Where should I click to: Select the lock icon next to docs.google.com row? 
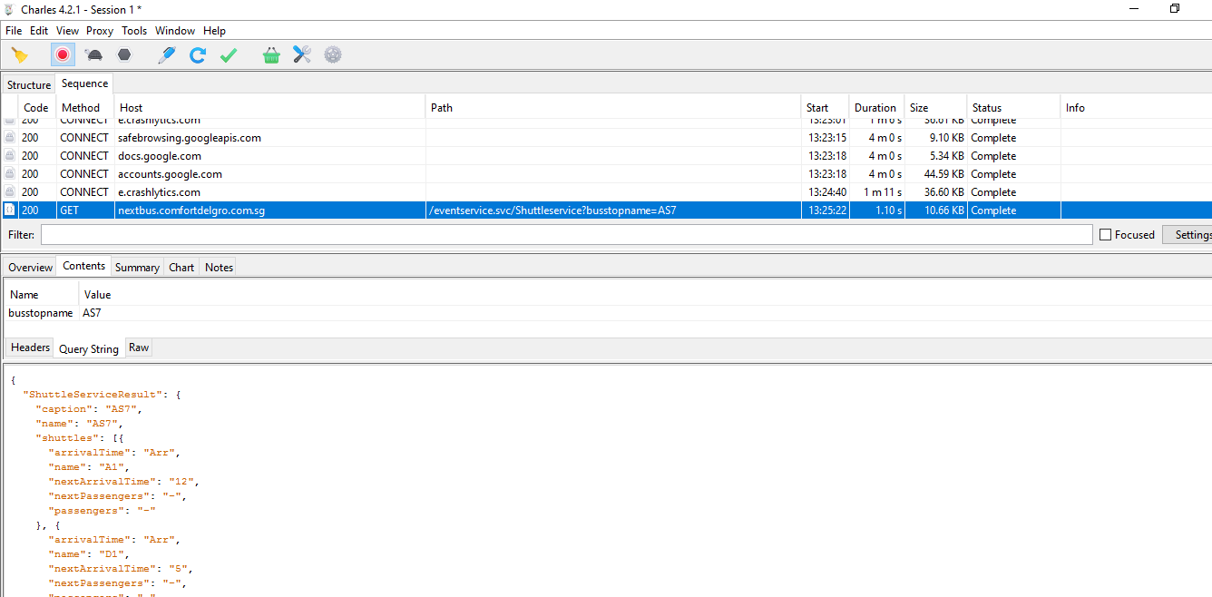(8, 155)
